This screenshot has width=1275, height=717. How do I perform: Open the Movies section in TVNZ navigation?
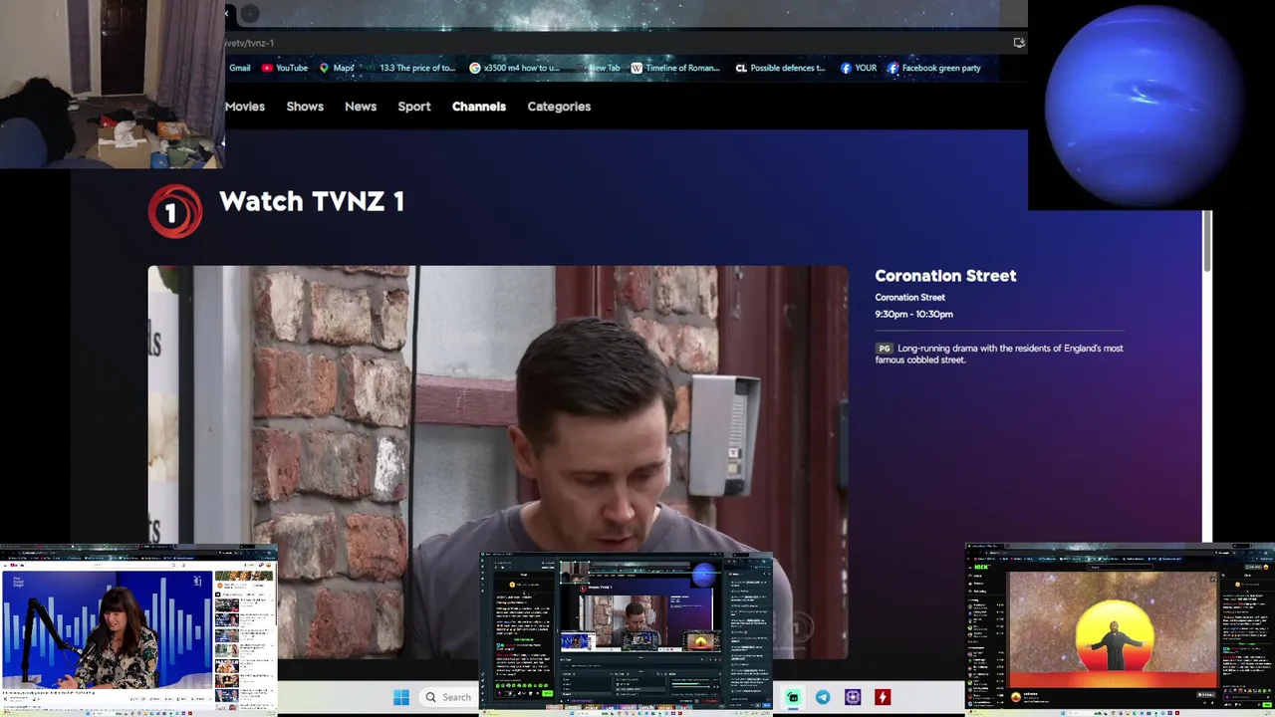pos(244,107)
